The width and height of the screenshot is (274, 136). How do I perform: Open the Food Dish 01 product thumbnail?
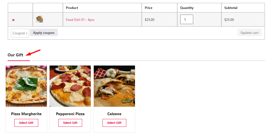pos(39,19)
